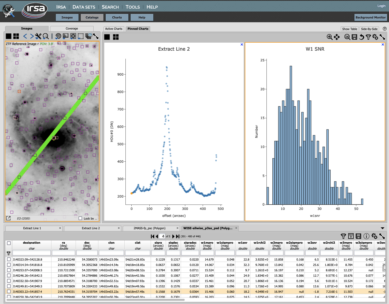This screenshot has height=304, width=389.
Task: Show image grid view in Images panel
Action: coord(16,36)
